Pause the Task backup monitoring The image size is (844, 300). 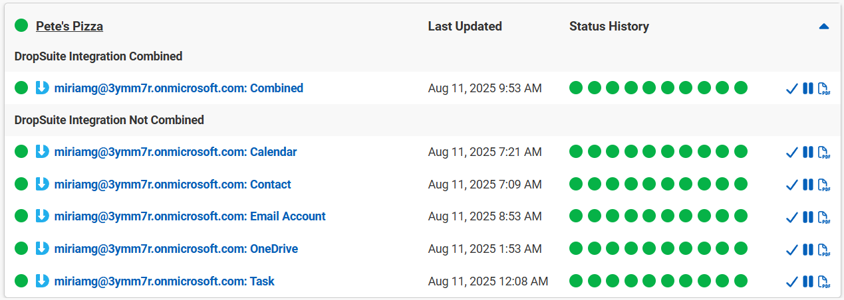[x=808, y=282]
